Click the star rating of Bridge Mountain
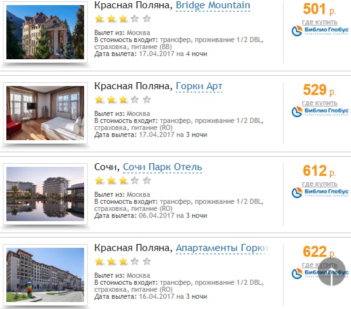The height and width of the screenshot is (309, 351). pyautogui.click(x=123, y=19)
